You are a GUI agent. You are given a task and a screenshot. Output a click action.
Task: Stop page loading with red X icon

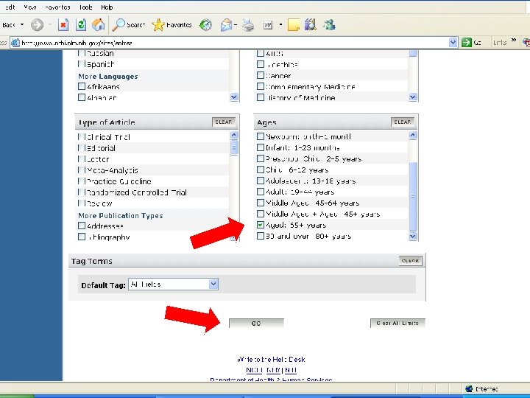tap(63, 25)
